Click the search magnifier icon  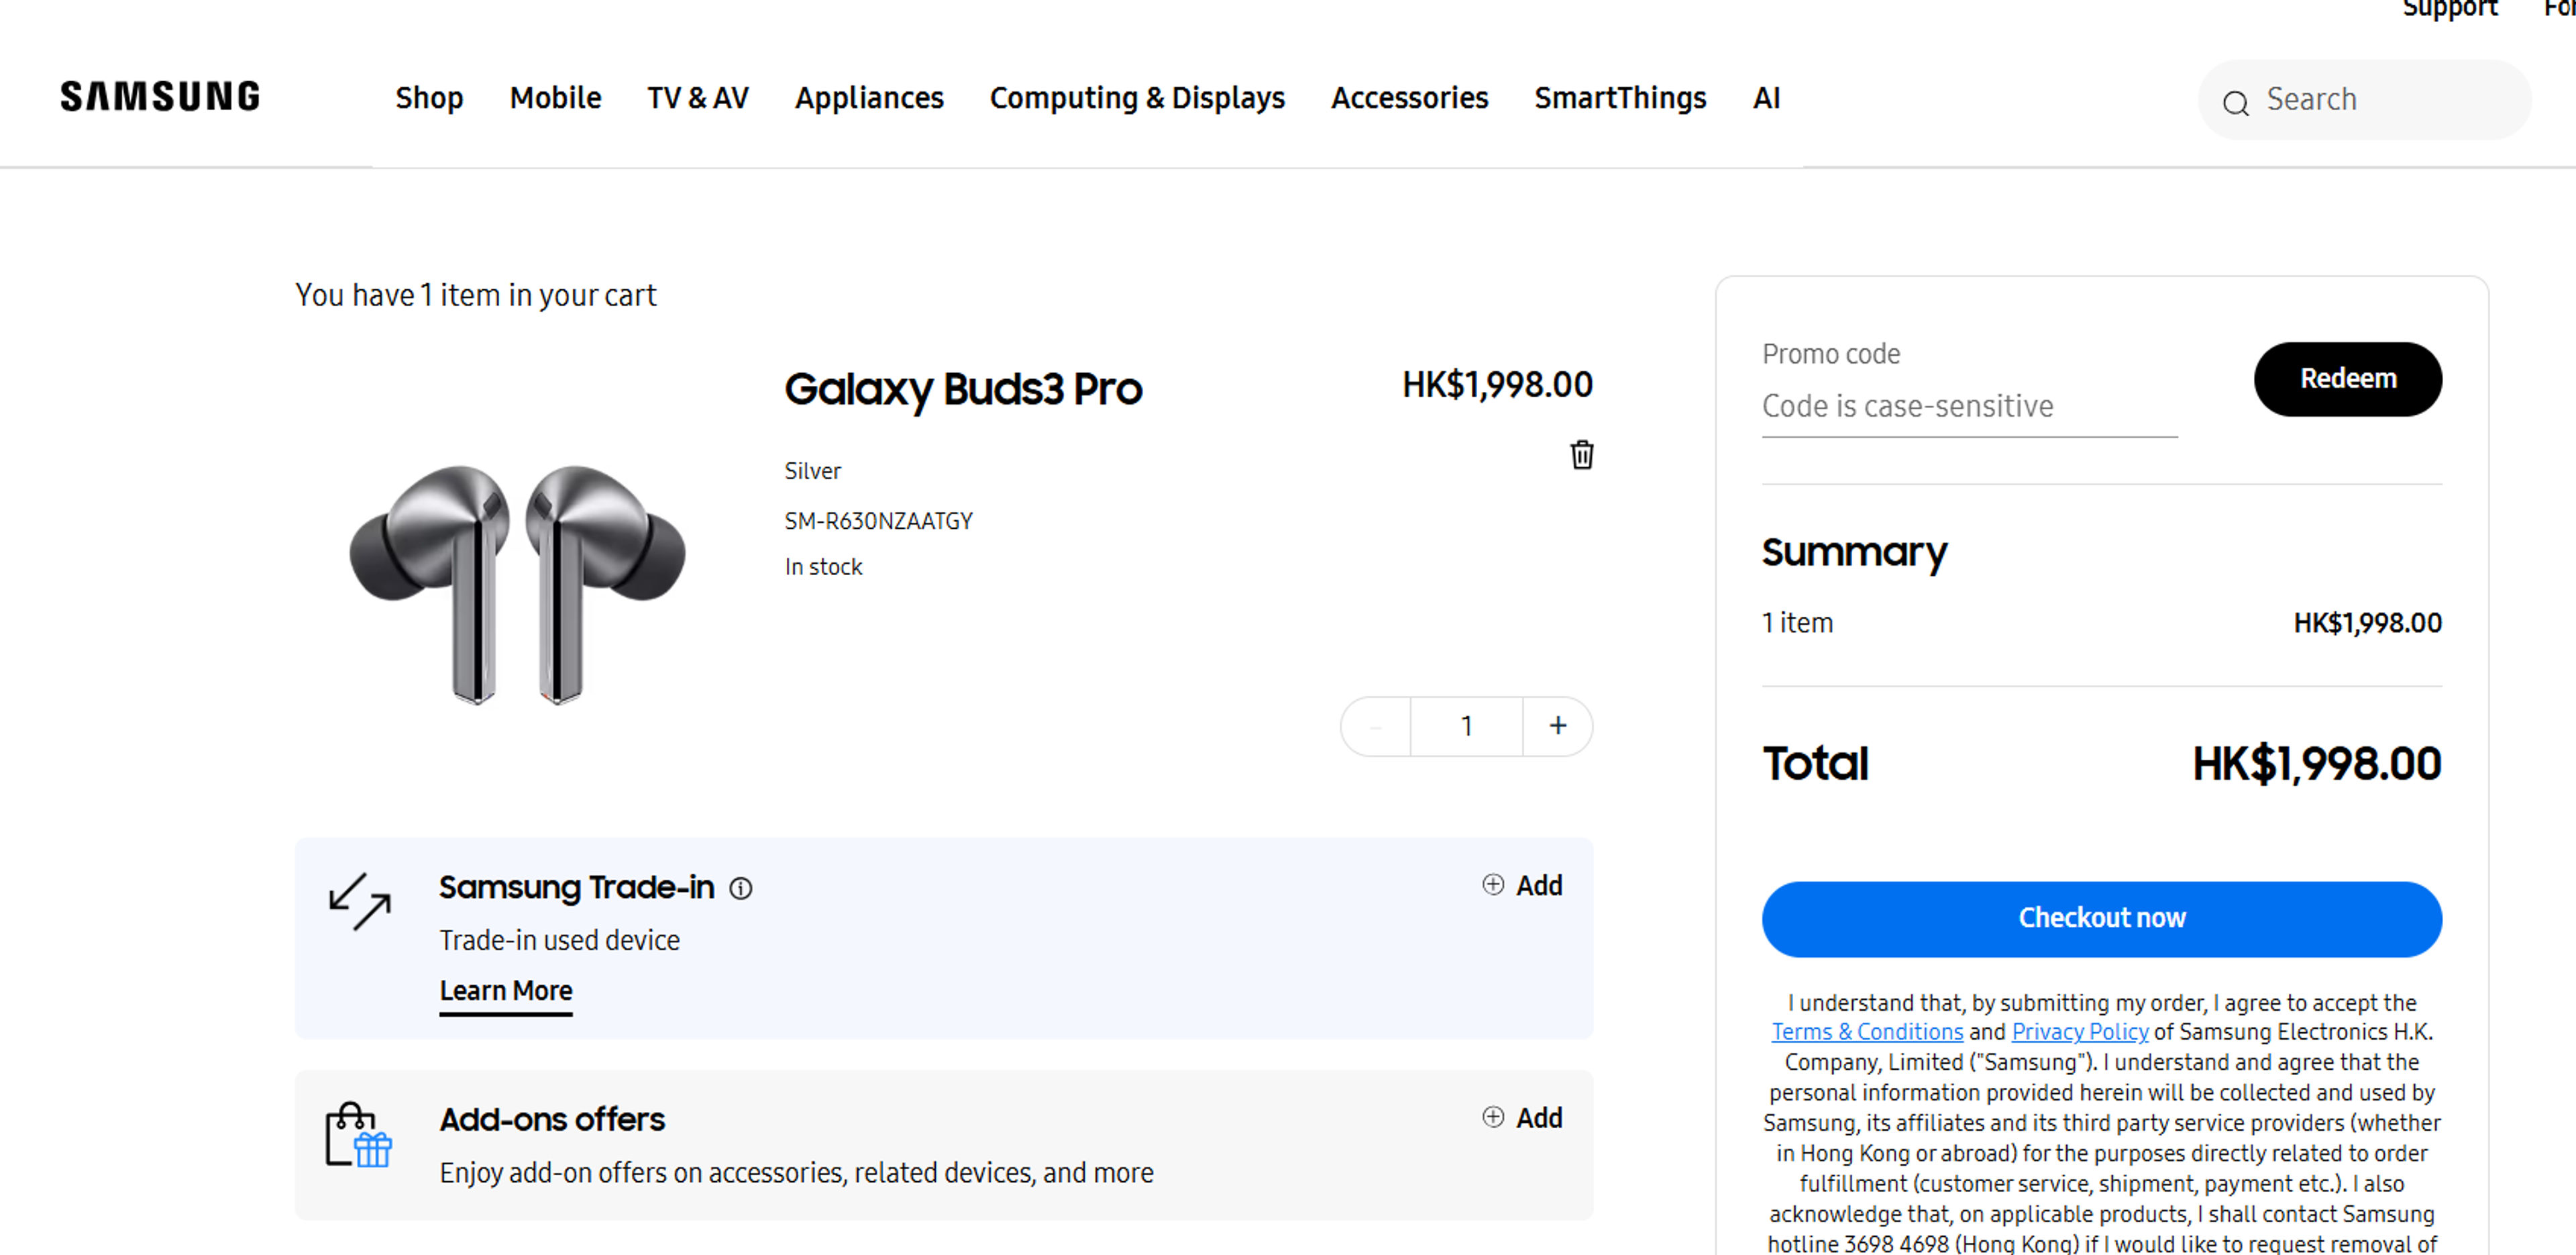[2236, 102]
